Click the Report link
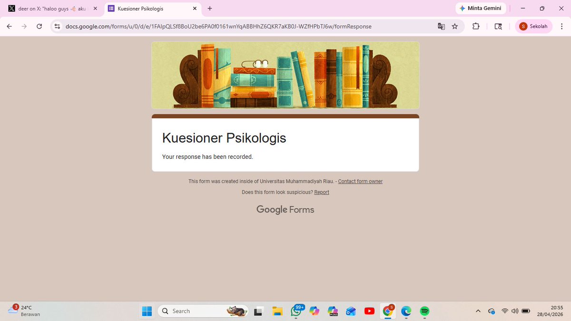Screen dimensions: 571x321 click(x=322, y=192)
